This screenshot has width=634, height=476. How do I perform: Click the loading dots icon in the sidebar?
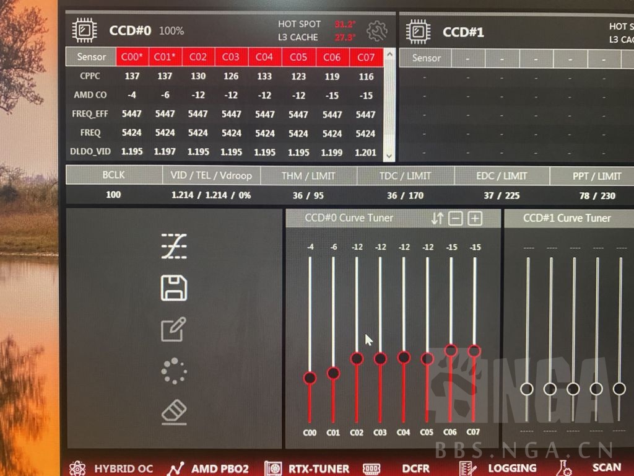click(173, 369)
